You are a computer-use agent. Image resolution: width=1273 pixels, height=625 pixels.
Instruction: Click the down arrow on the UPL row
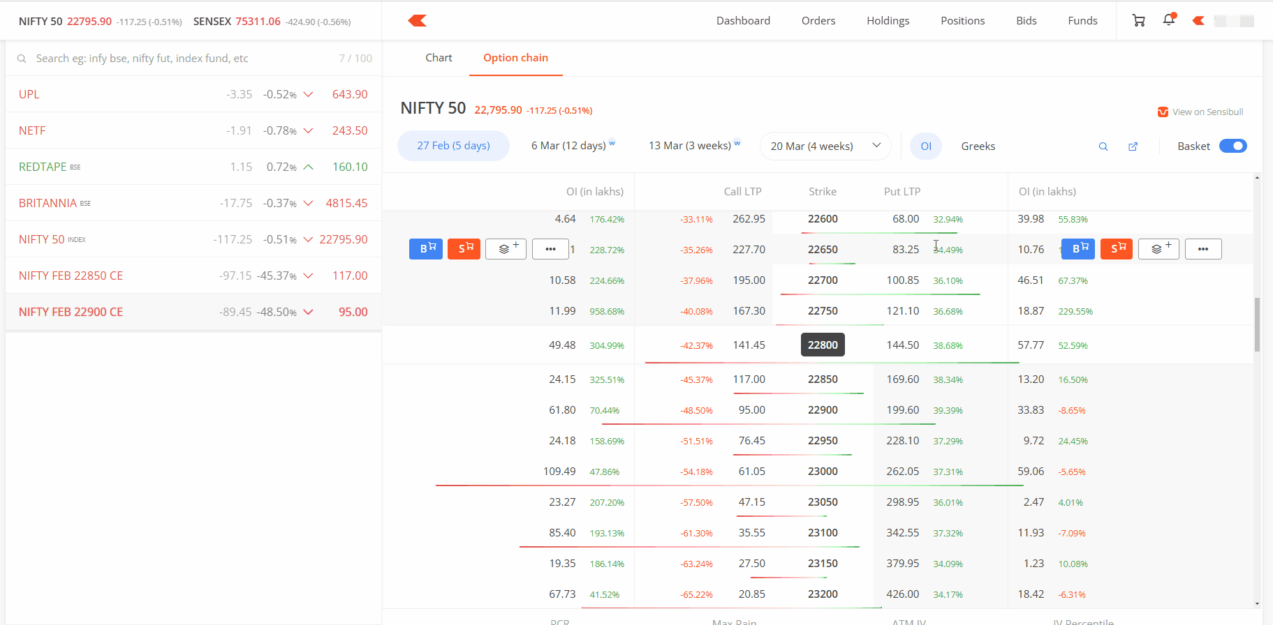[308, 94]
